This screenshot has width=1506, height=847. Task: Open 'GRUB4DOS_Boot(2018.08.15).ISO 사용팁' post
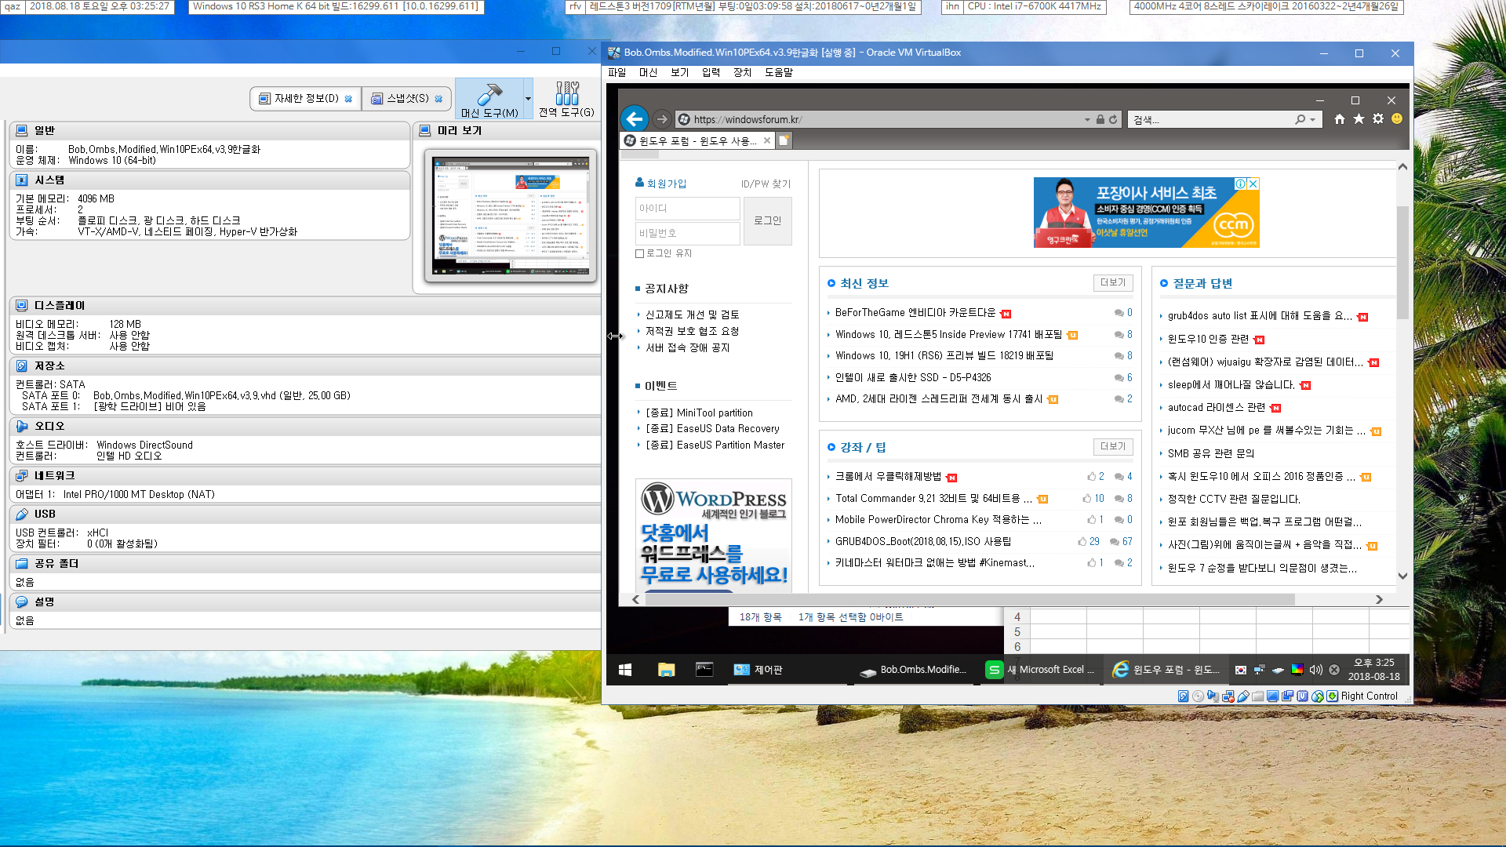[923, 542]
